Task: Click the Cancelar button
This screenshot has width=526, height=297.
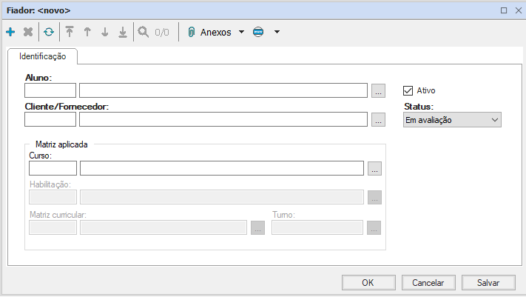Action: pos(428,282)
